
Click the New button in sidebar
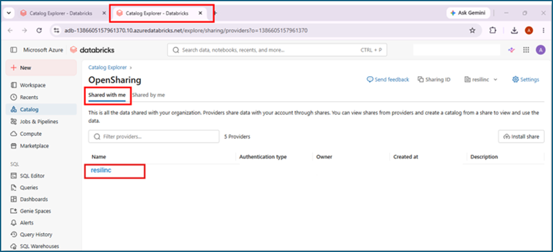click(41, 68)
